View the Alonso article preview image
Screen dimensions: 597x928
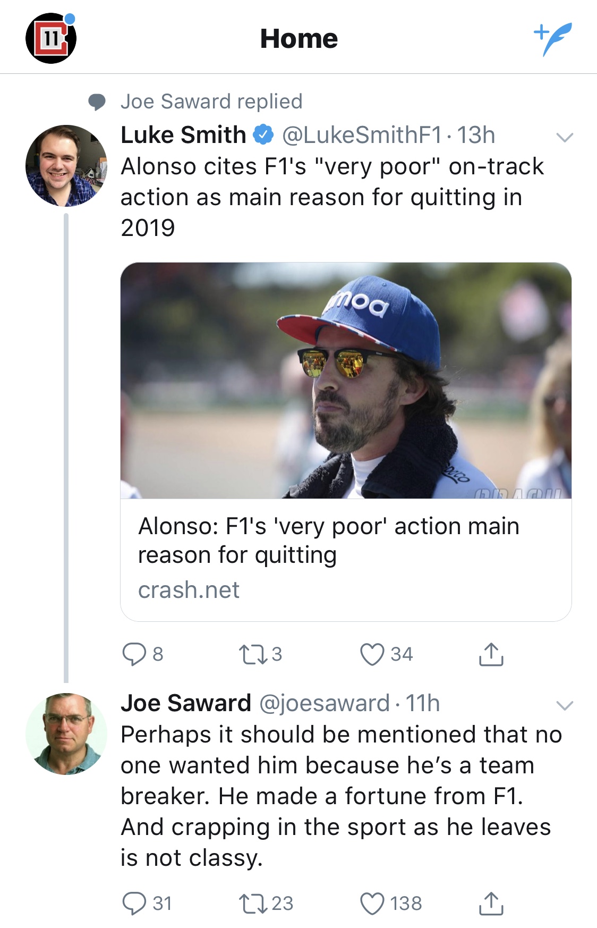[346, 381]
